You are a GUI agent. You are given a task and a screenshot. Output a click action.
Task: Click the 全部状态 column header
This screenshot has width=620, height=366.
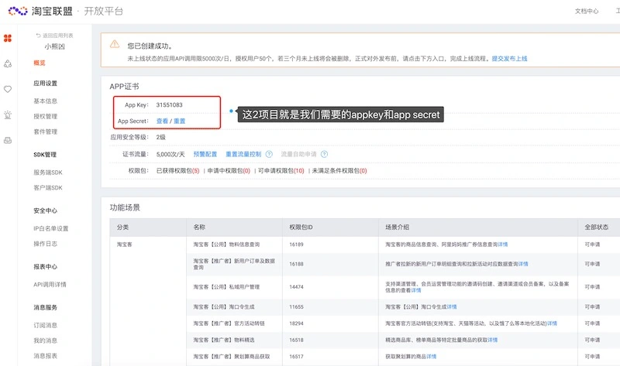pyautogui.click(x=597, y=227)
